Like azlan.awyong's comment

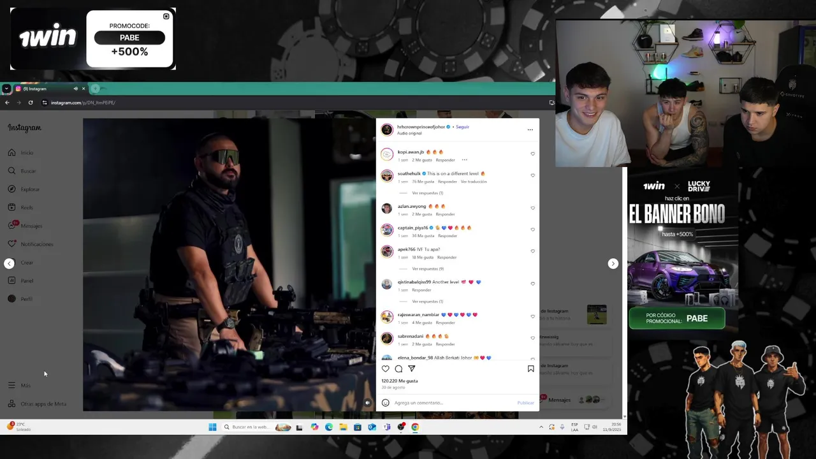tap(532, 208)
